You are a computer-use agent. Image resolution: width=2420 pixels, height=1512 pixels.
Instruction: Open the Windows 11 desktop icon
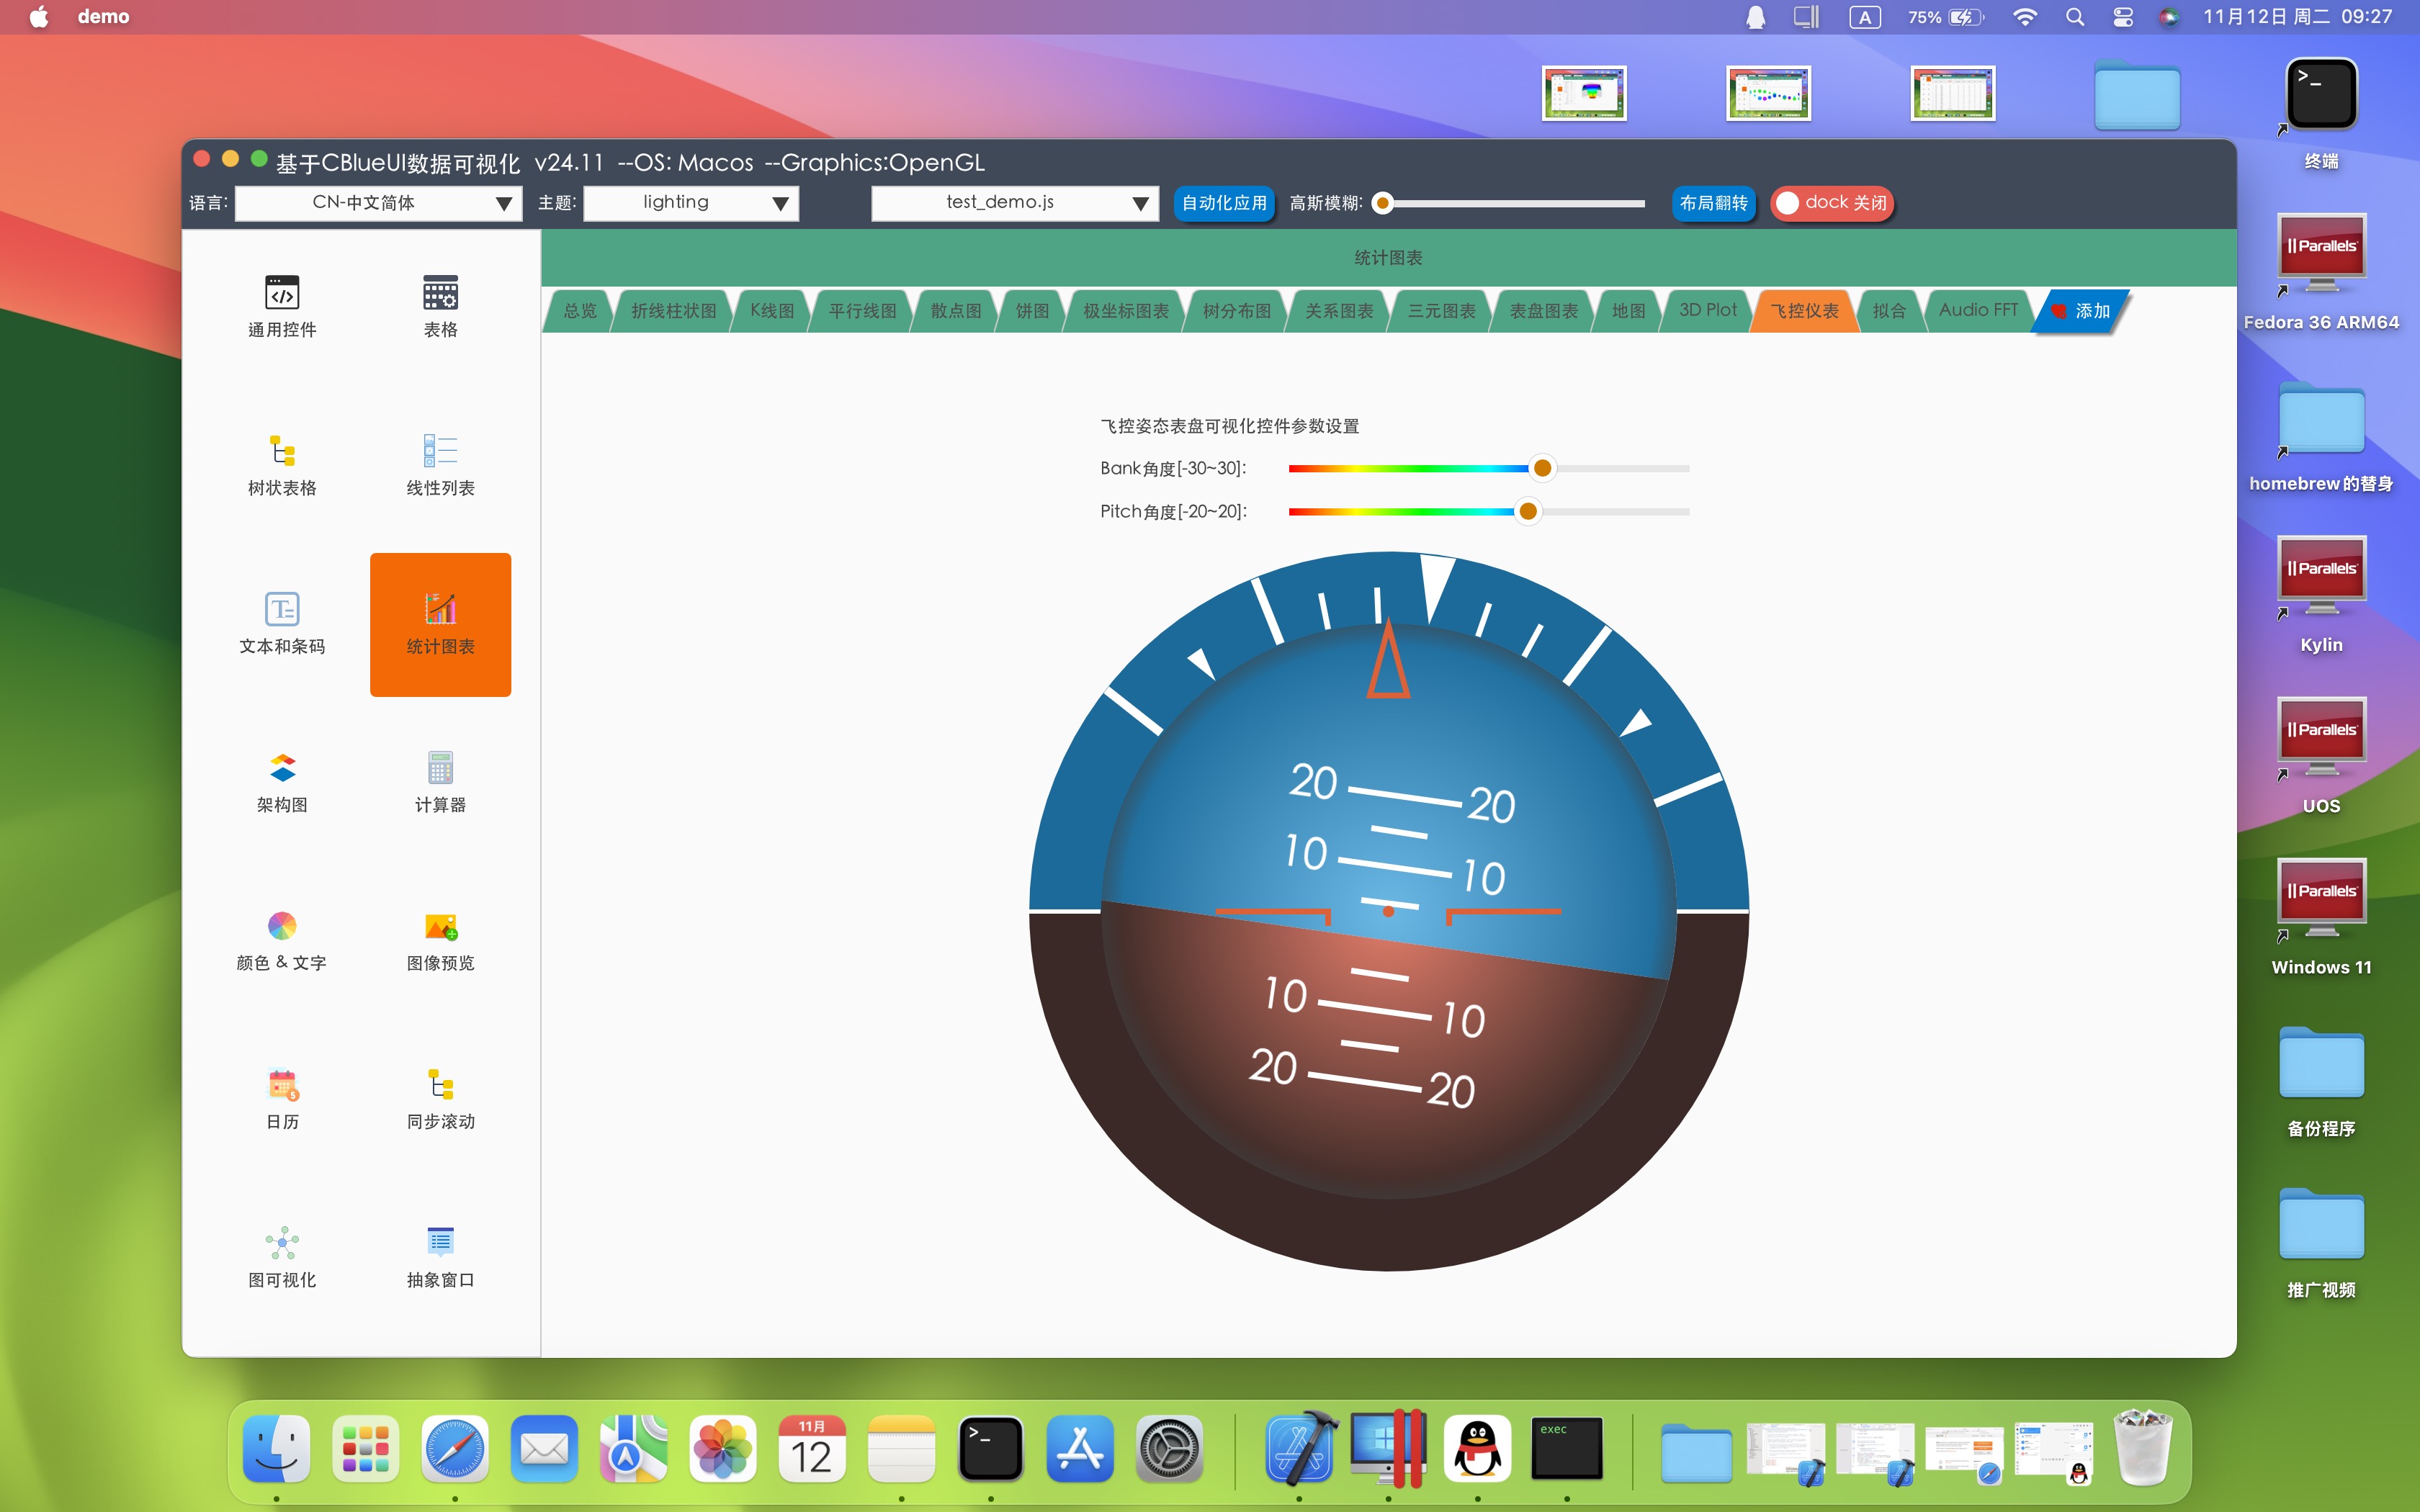[x=2321, y=917]
